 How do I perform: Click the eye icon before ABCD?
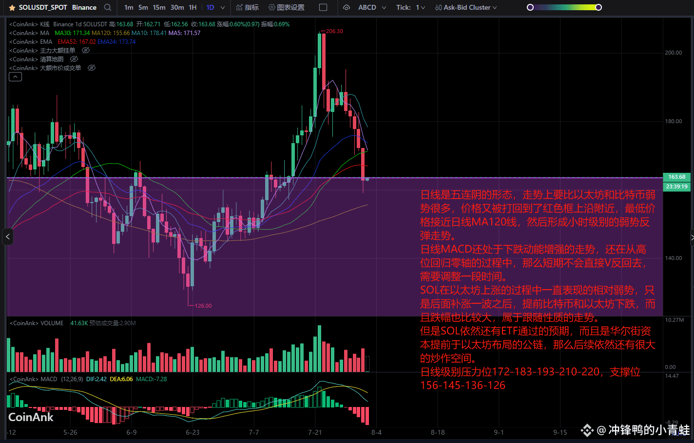(347, 7)
